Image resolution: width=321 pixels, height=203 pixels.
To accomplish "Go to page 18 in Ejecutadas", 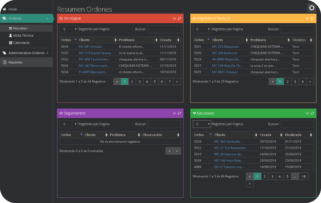I will click(304, 176).
